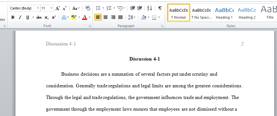Screen dimensions: 277x116
Task: Apply the No Spacing style
Action: [202, 13]
